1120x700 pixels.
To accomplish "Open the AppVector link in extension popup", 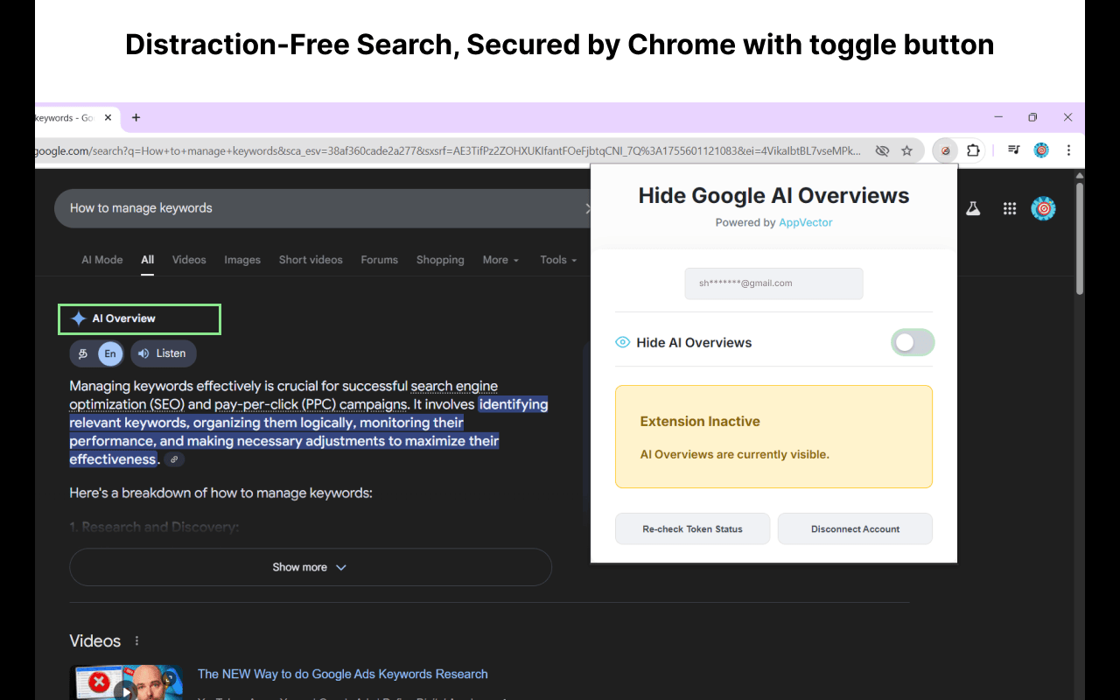I will pos(805,222).
